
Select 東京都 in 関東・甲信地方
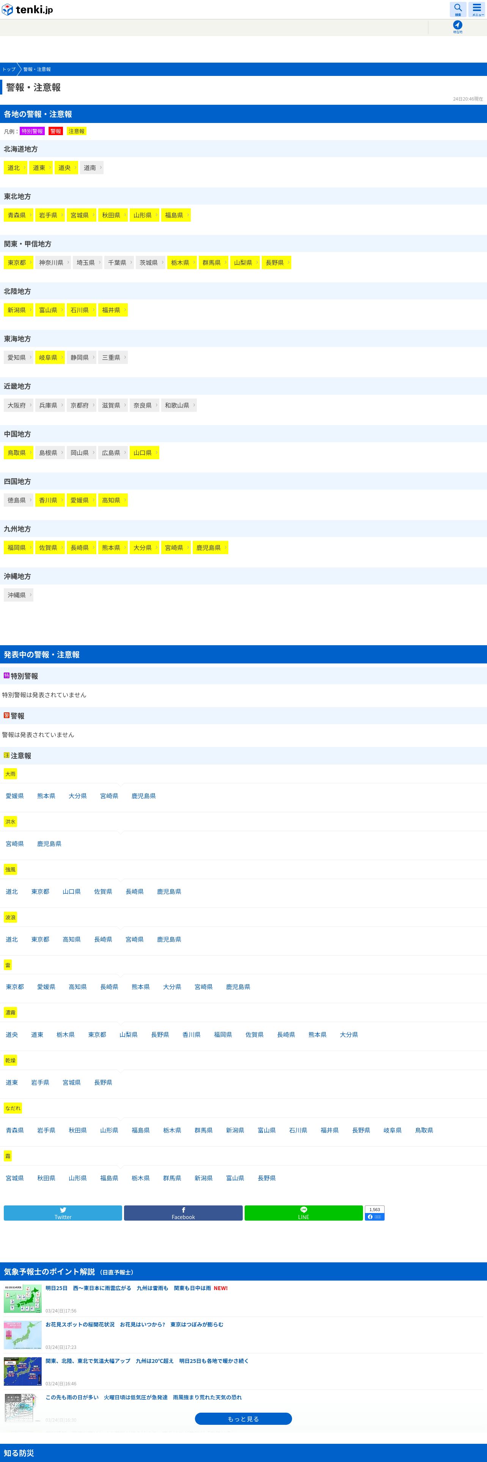[19, 263]
